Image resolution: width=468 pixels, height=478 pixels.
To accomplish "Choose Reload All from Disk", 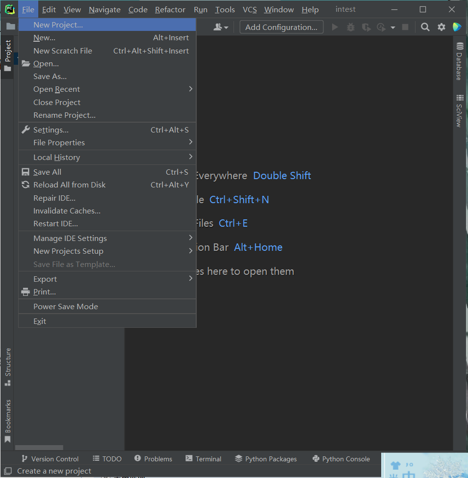I will click(107, 185).
